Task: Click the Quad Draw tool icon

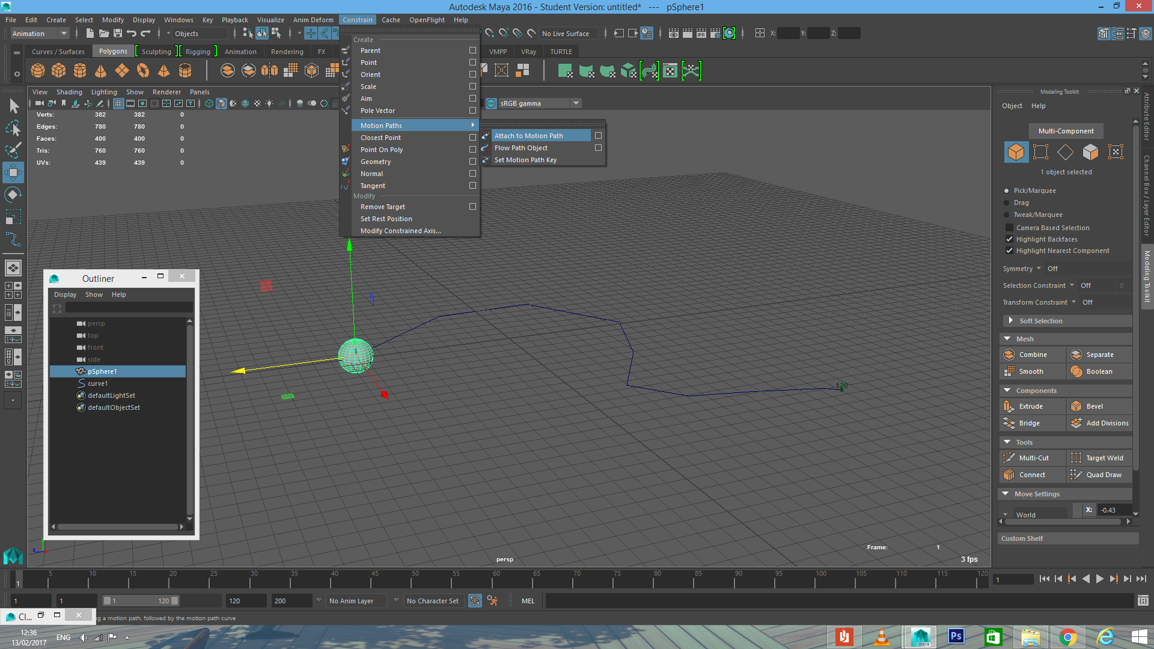Action: 1076,475
